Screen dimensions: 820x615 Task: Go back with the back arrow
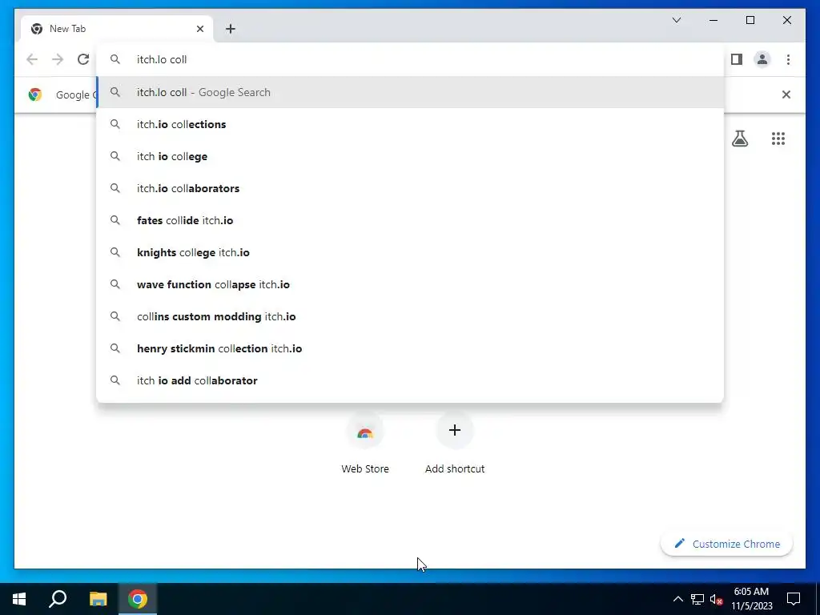coord(32,59)
